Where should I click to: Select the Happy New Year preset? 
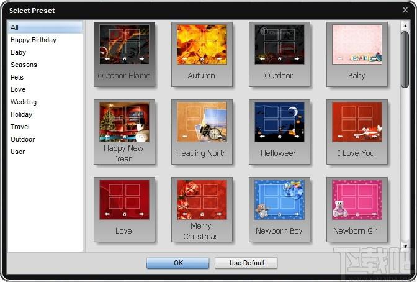point(124,132)
